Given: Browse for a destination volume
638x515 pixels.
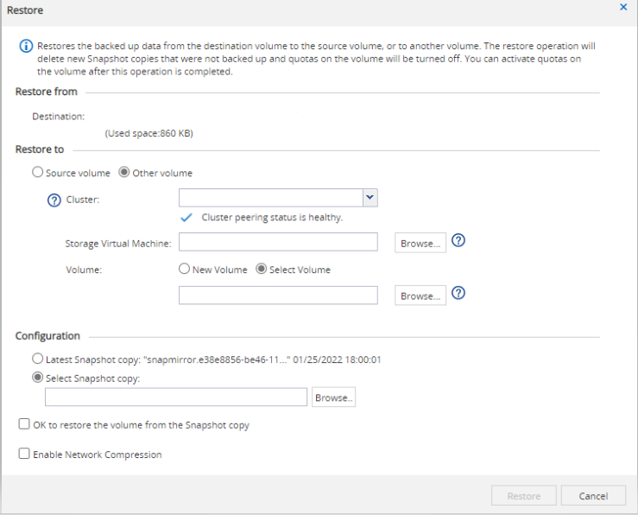Looking at the screenshot, I should (x=420, y=296).
